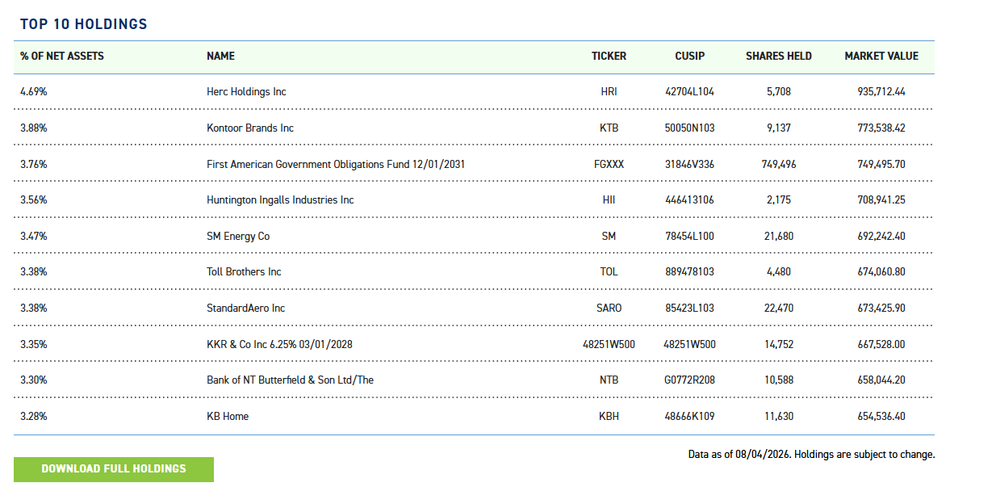The height and width of the screenshot is (487, 992).
Task: Select CUSIP 85423L103
Action: tap(689, 309)
